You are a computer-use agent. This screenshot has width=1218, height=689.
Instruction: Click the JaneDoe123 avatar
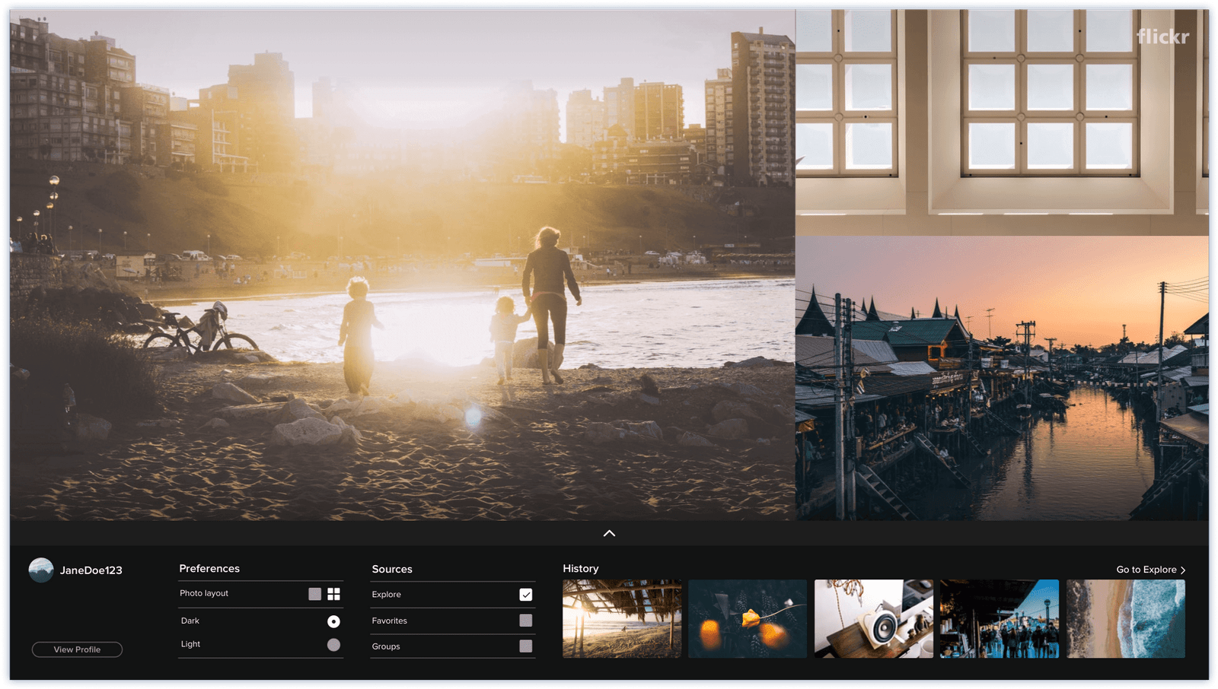tap(41, 570)
